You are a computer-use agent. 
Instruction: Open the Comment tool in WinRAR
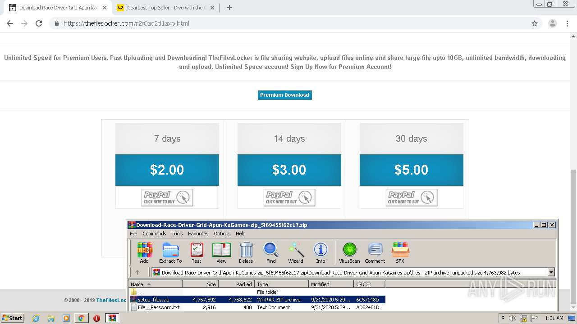(375, 252)
